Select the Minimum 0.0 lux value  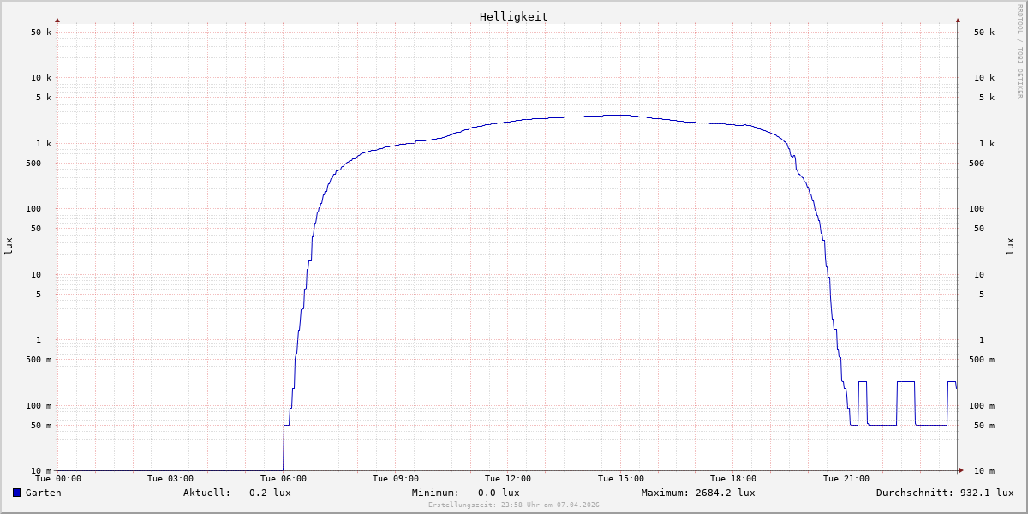coord(499,493)
